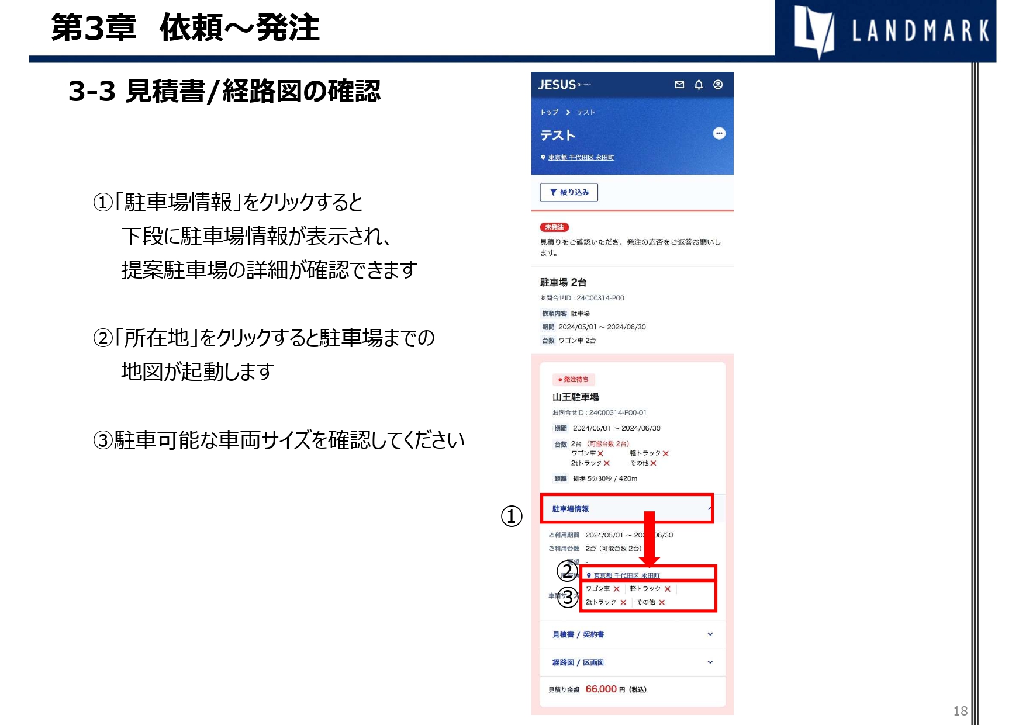Click the red X beside 2tトラック in 車両サイズ row
The height and width of the screenshot is (725, 1026).
[623, 602]
